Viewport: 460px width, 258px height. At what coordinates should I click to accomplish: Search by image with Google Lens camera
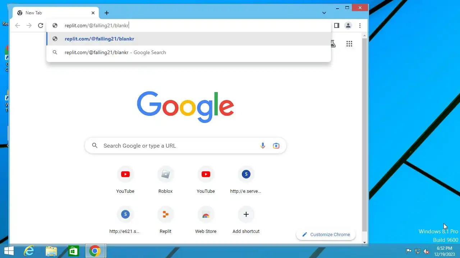pos(276,145)
